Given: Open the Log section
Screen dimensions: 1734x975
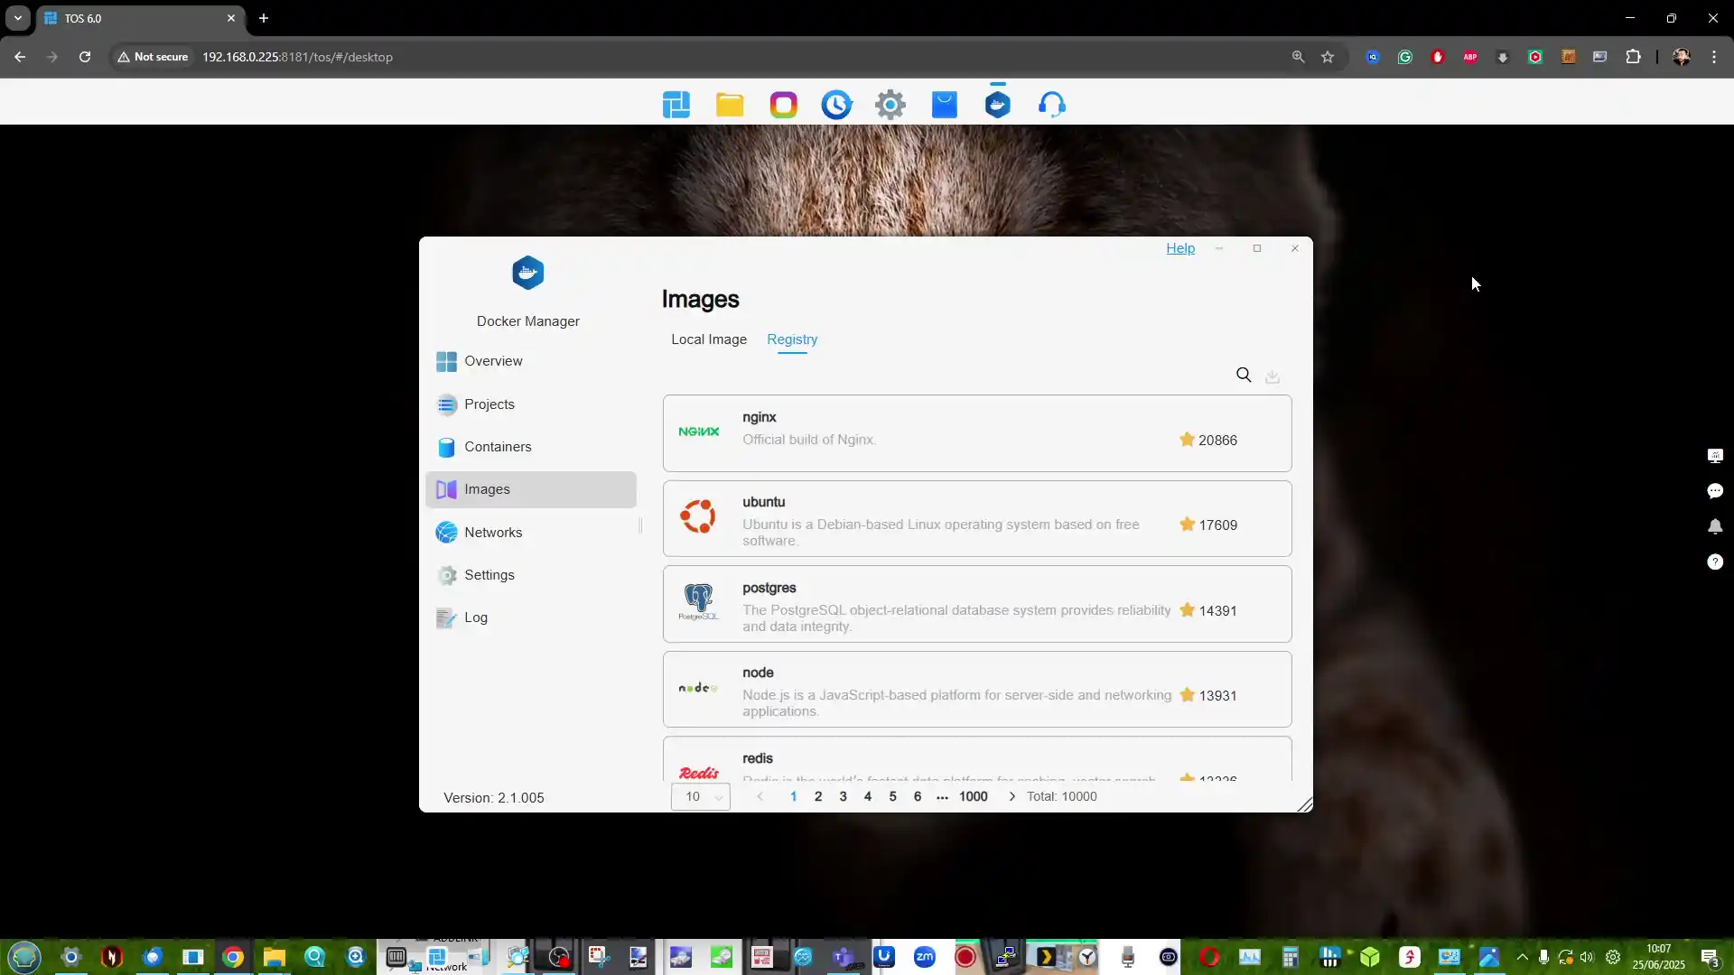Looking at the screenshot, I should coord(531,617).
